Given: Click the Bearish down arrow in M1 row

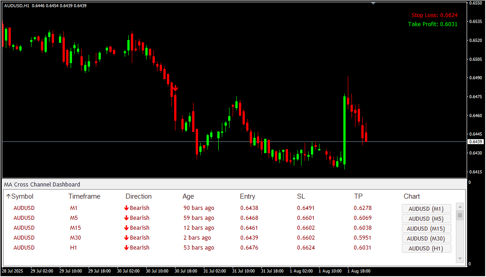Looking at the screenshot, I should (x=126, y=208).
